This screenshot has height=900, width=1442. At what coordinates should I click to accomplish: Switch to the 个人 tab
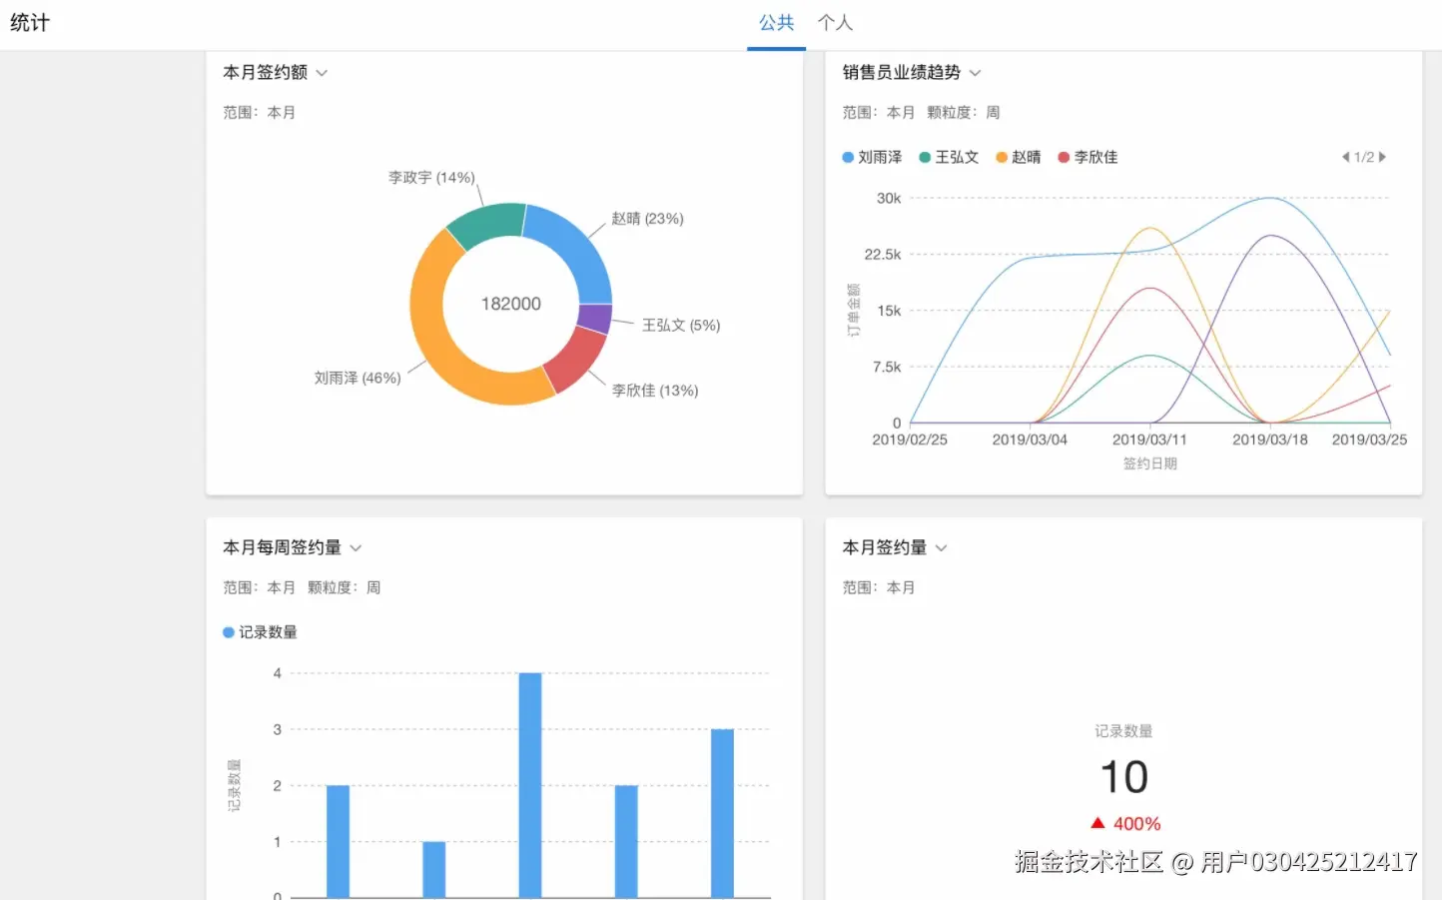835,23
